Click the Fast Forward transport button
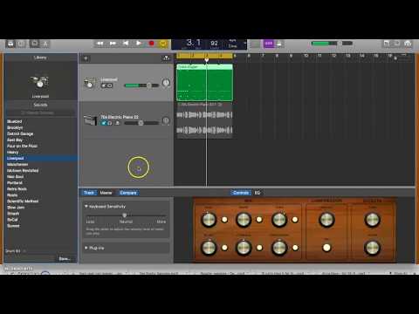This screenshot has width=419, height=314. pos(113,44)
